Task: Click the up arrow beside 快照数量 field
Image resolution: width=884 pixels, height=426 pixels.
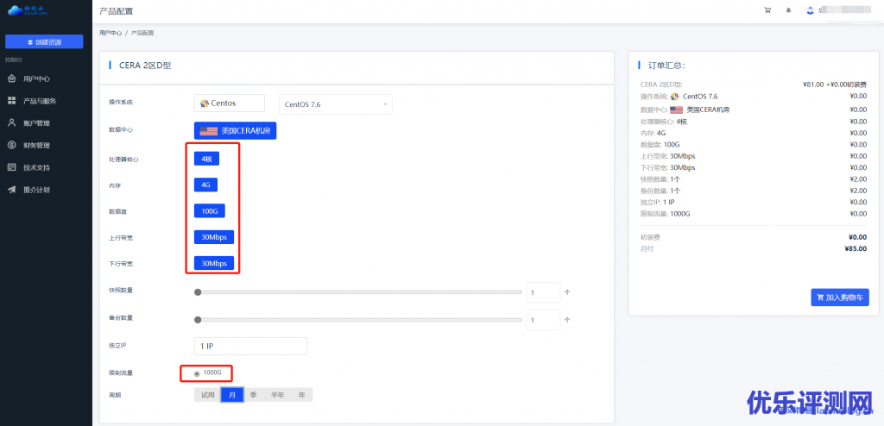Action: coord(568,292)
